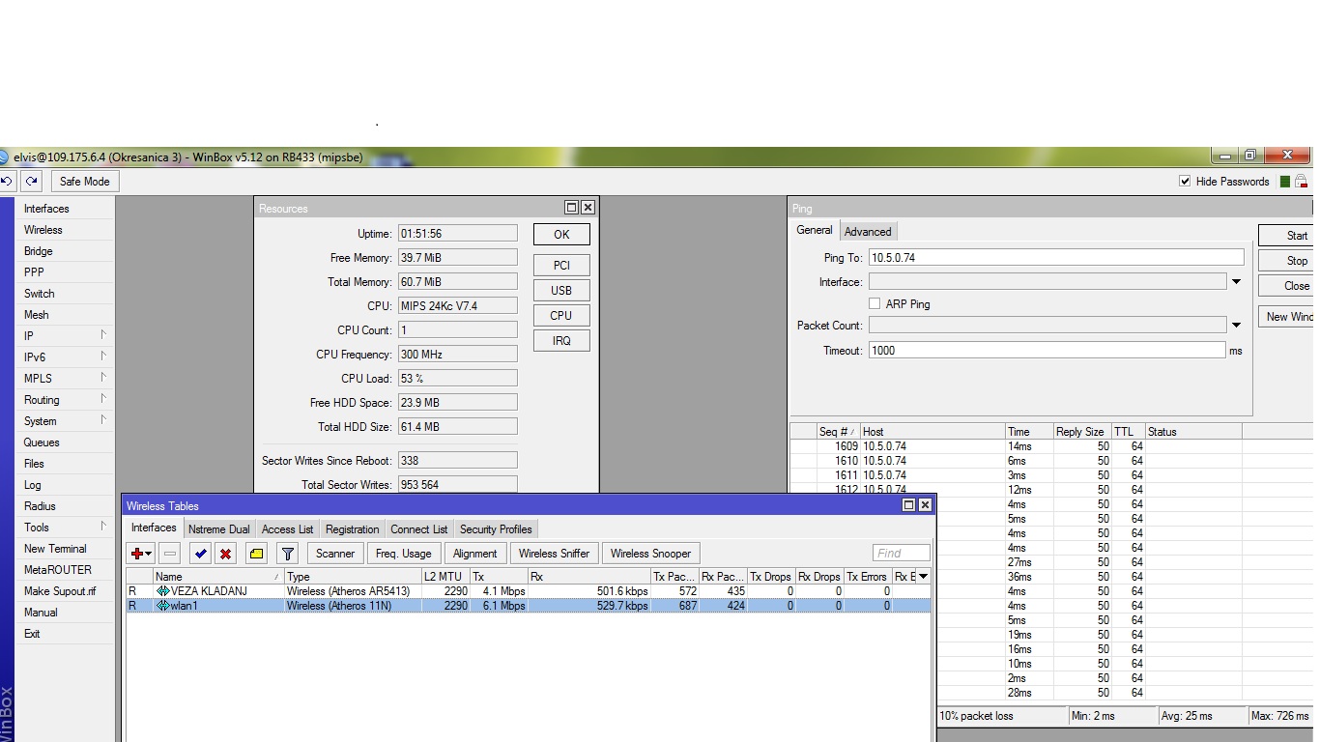Open the Interface dropdown in Ping window
The image size is (1320, 742).
click(x=1236, y=282)
